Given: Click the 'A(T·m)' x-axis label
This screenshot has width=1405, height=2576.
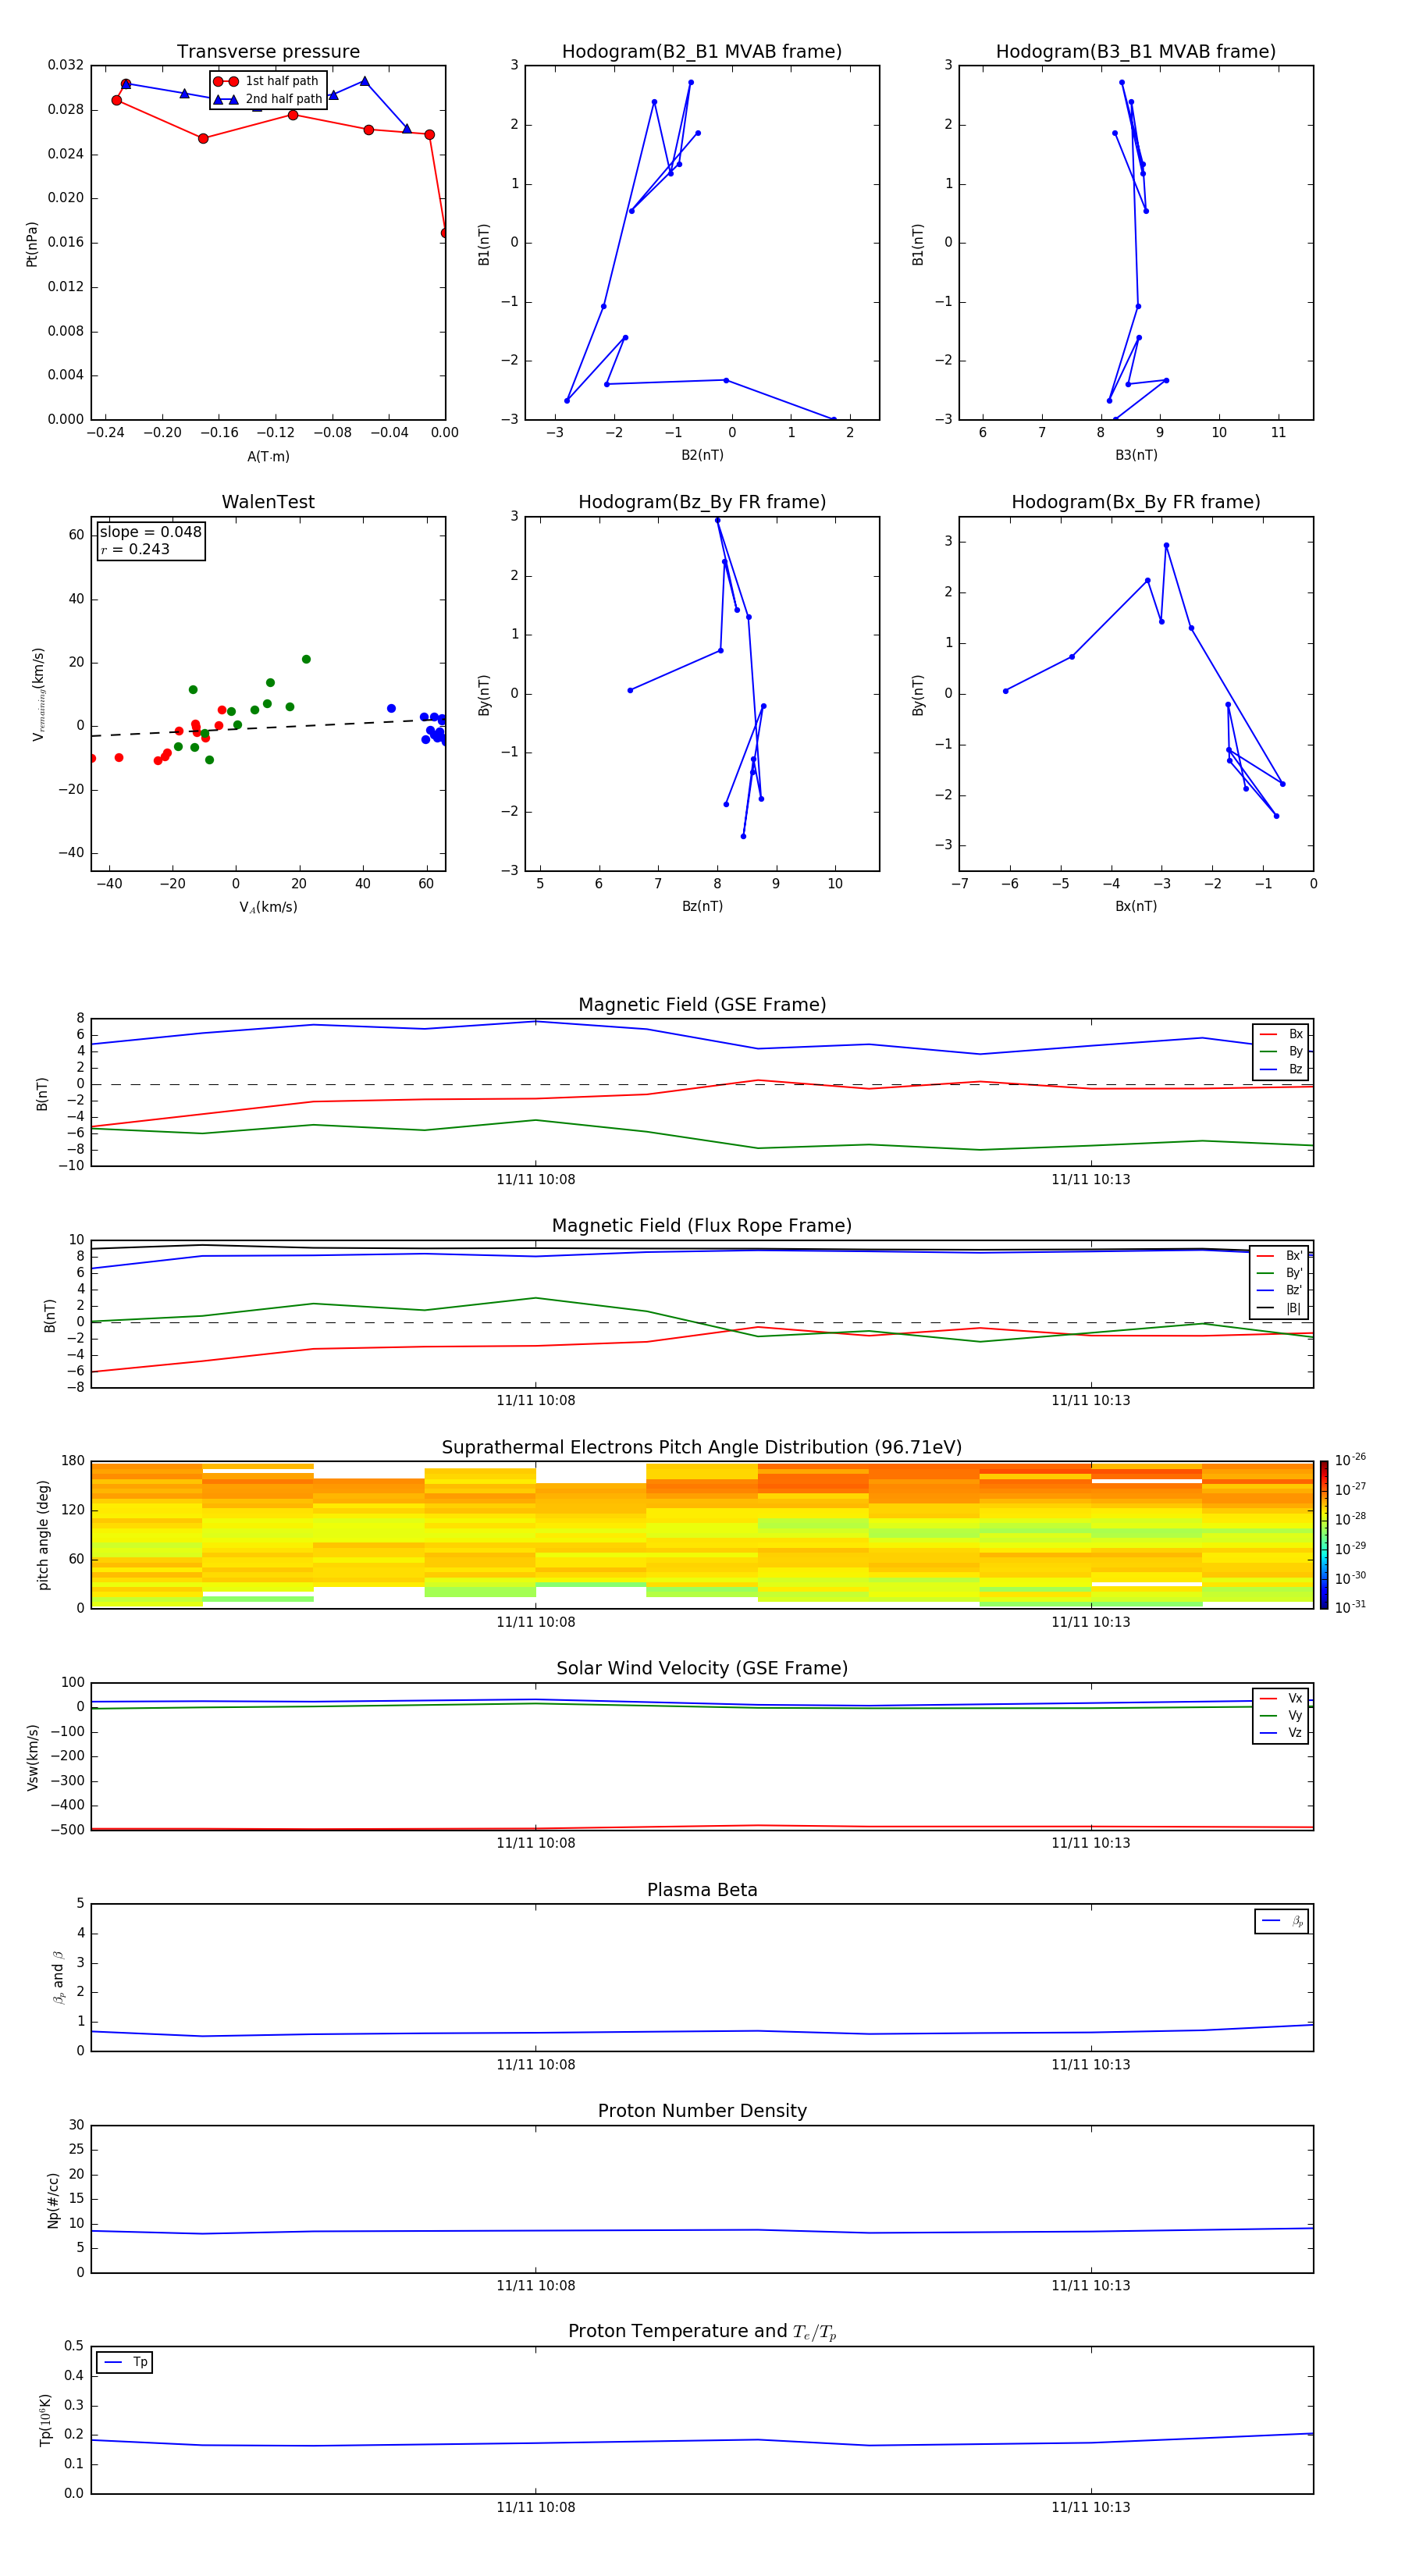Looking at the screenshot, I should point(268,456).
